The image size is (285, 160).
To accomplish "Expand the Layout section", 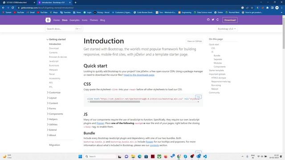I will (52, 98).
